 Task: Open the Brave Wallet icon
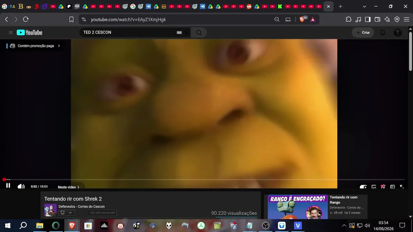click(x=378, y=19)
